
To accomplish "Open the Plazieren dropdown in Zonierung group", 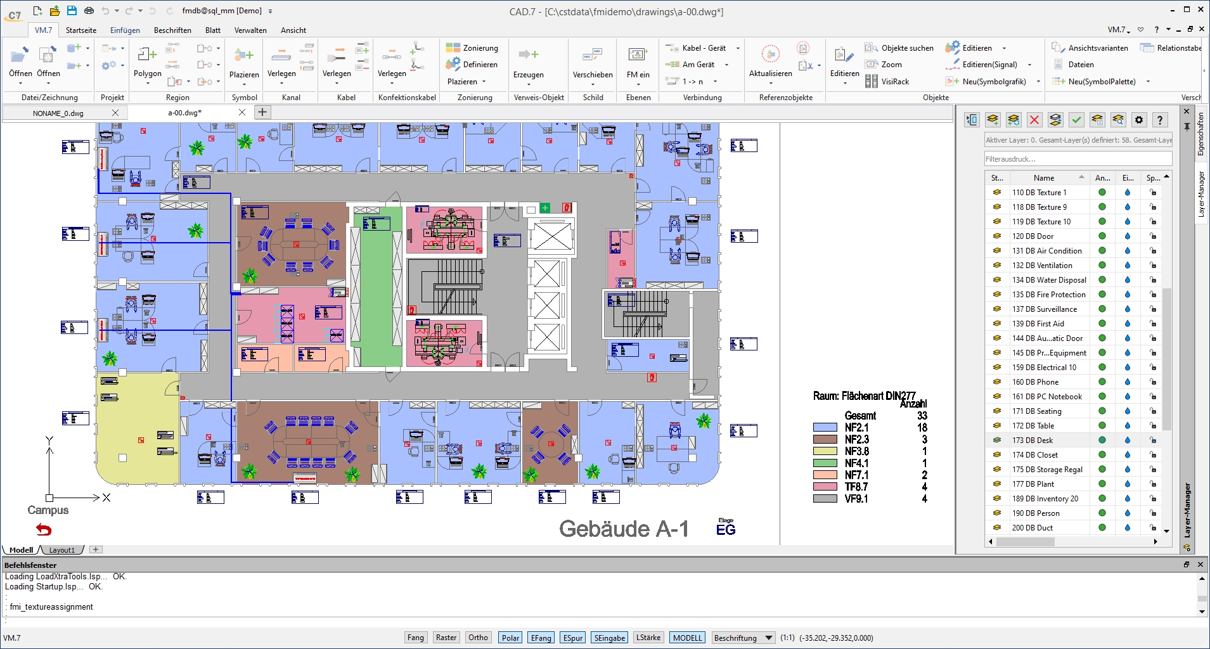I will [467, 82].
